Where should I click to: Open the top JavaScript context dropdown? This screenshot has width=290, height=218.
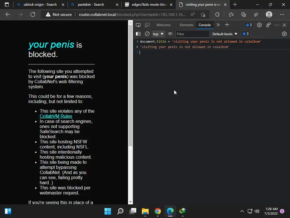click(158, 34)
